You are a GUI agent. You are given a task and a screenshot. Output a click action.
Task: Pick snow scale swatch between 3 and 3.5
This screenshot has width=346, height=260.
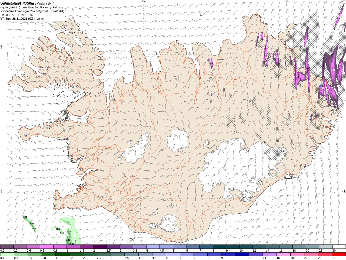pos(126,247)
